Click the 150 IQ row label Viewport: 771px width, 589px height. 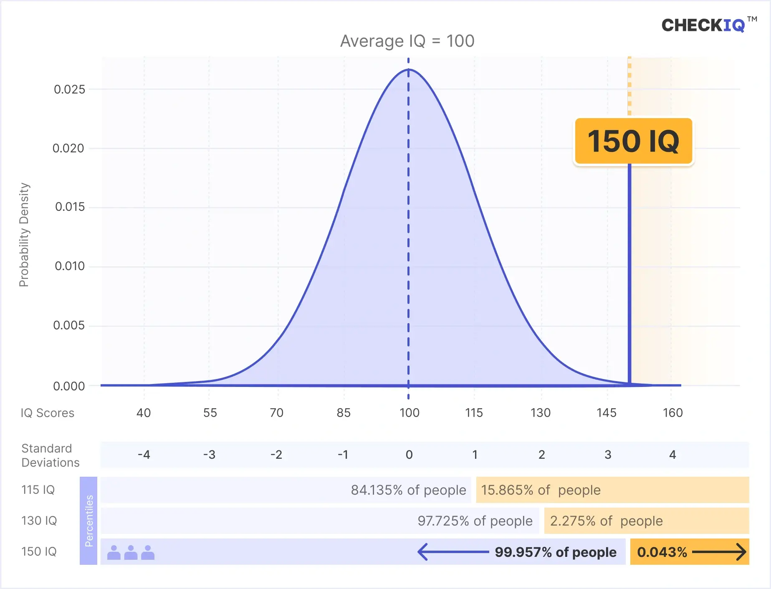coord(39,551)
